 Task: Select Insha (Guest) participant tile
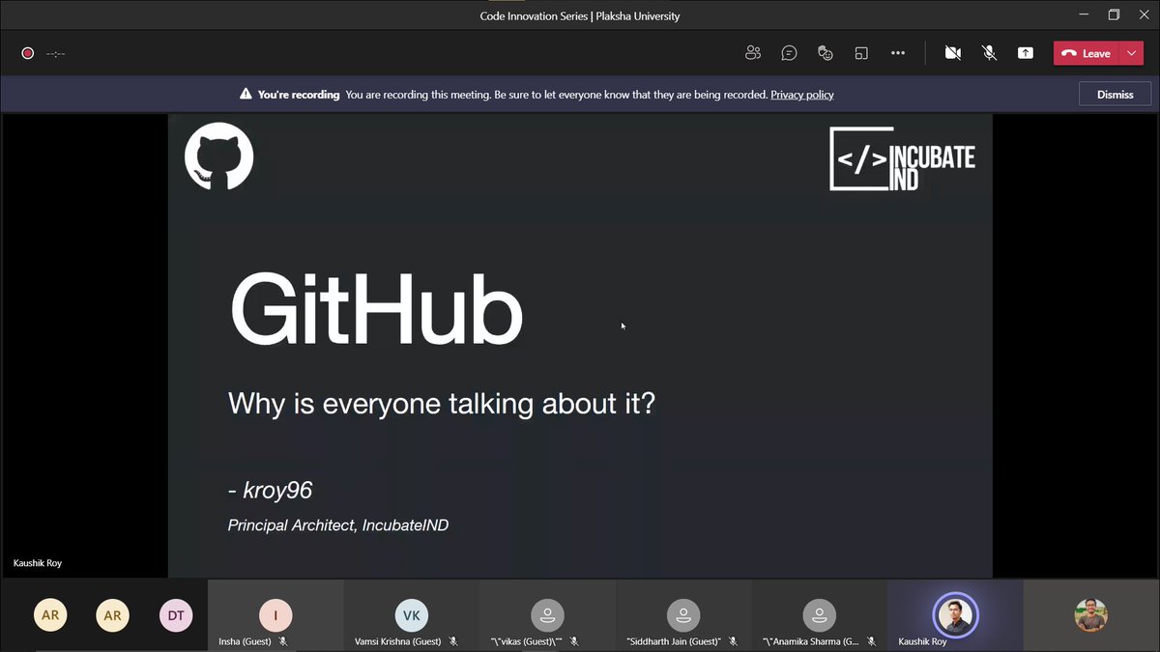tap(275, 615)
